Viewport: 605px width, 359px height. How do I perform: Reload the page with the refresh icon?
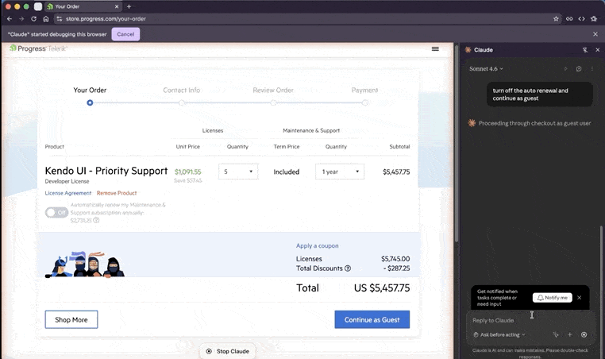(x=34, y=18)
